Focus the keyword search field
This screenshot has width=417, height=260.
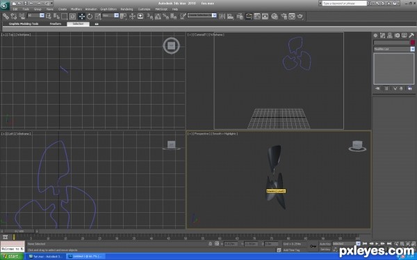[x=345, y=3]
